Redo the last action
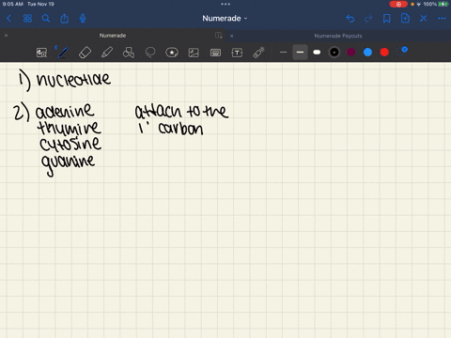 pyautogui.click(x=368, y=19)
